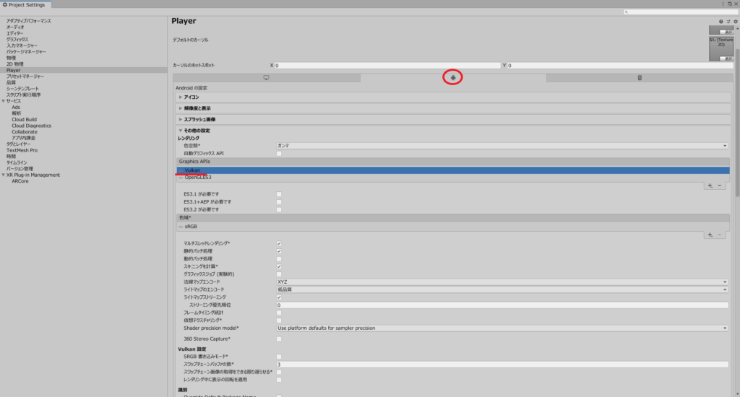Click the cursor hotspot Y field
This screenshot has height=397, width=740.
tap(620, 66)
